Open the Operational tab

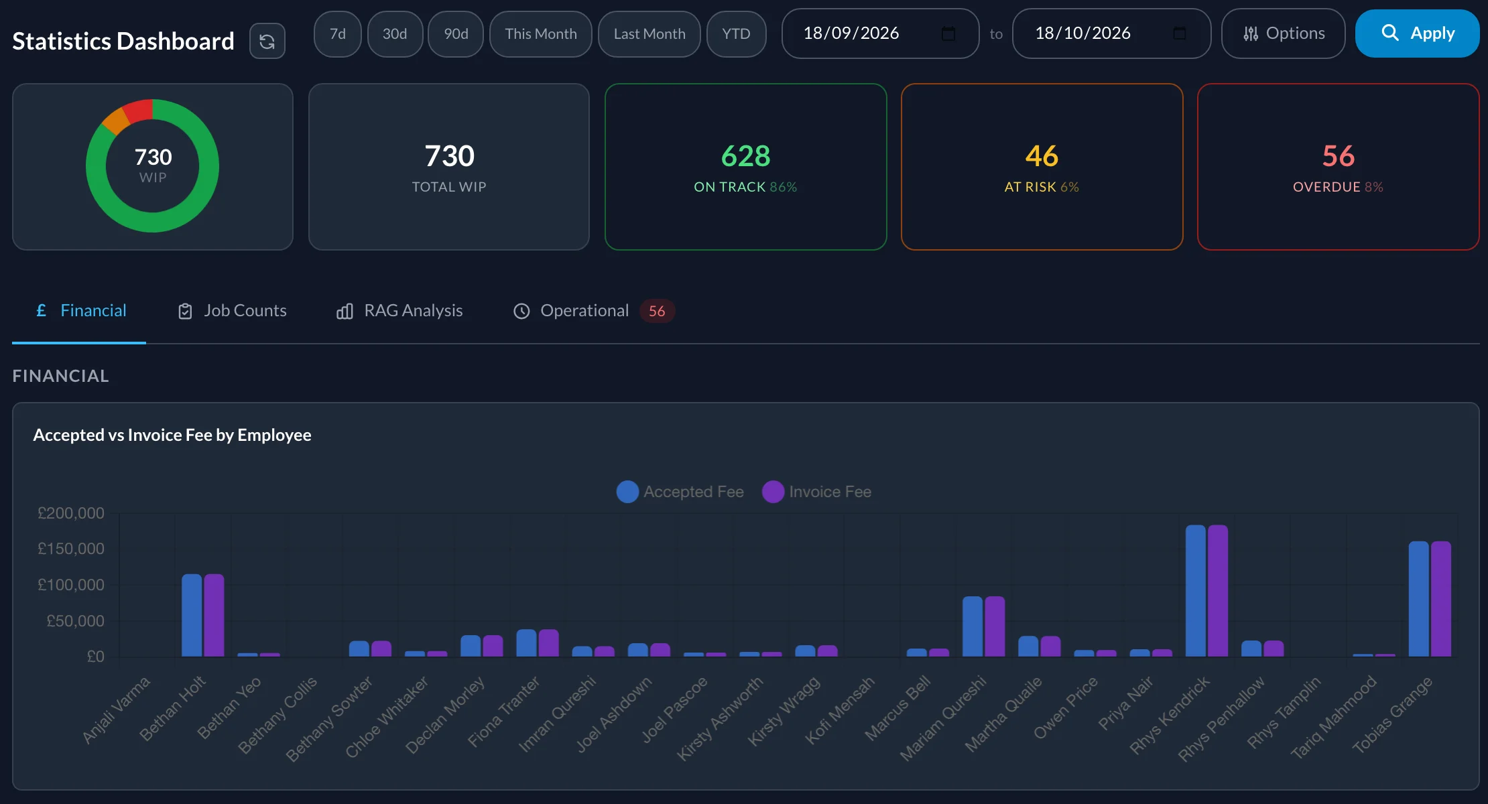pyautogui.click(x=594, y=311)
